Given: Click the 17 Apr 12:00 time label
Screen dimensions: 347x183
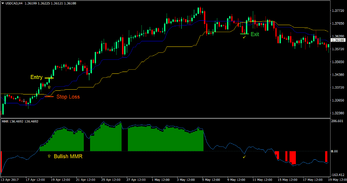Looking at the screenshot, I should (35, 179).
